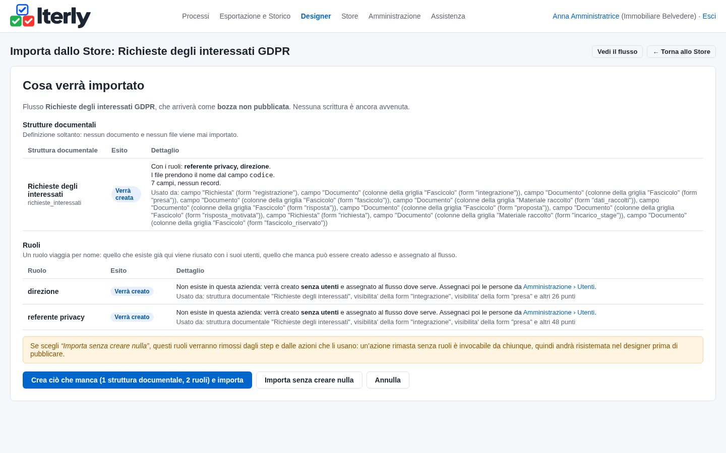Click the Verrà creata status badge
Viewport: 726px width, 453px height.
coord(126,194)
